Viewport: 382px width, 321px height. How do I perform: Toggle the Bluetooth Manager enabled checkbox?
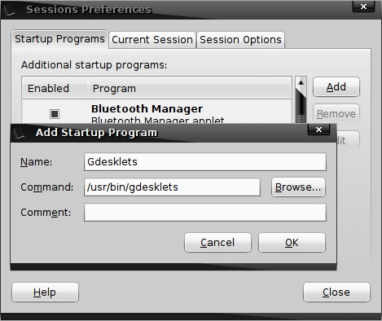pyautogui.click(x=55, y=114)
